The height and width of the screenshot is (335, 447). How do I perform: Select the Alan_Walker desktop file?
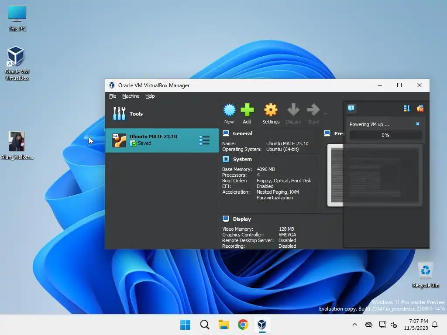click(x=17, y=145)
